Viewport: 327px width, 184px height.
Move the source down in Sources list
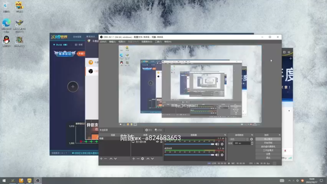tap(152, 159)
